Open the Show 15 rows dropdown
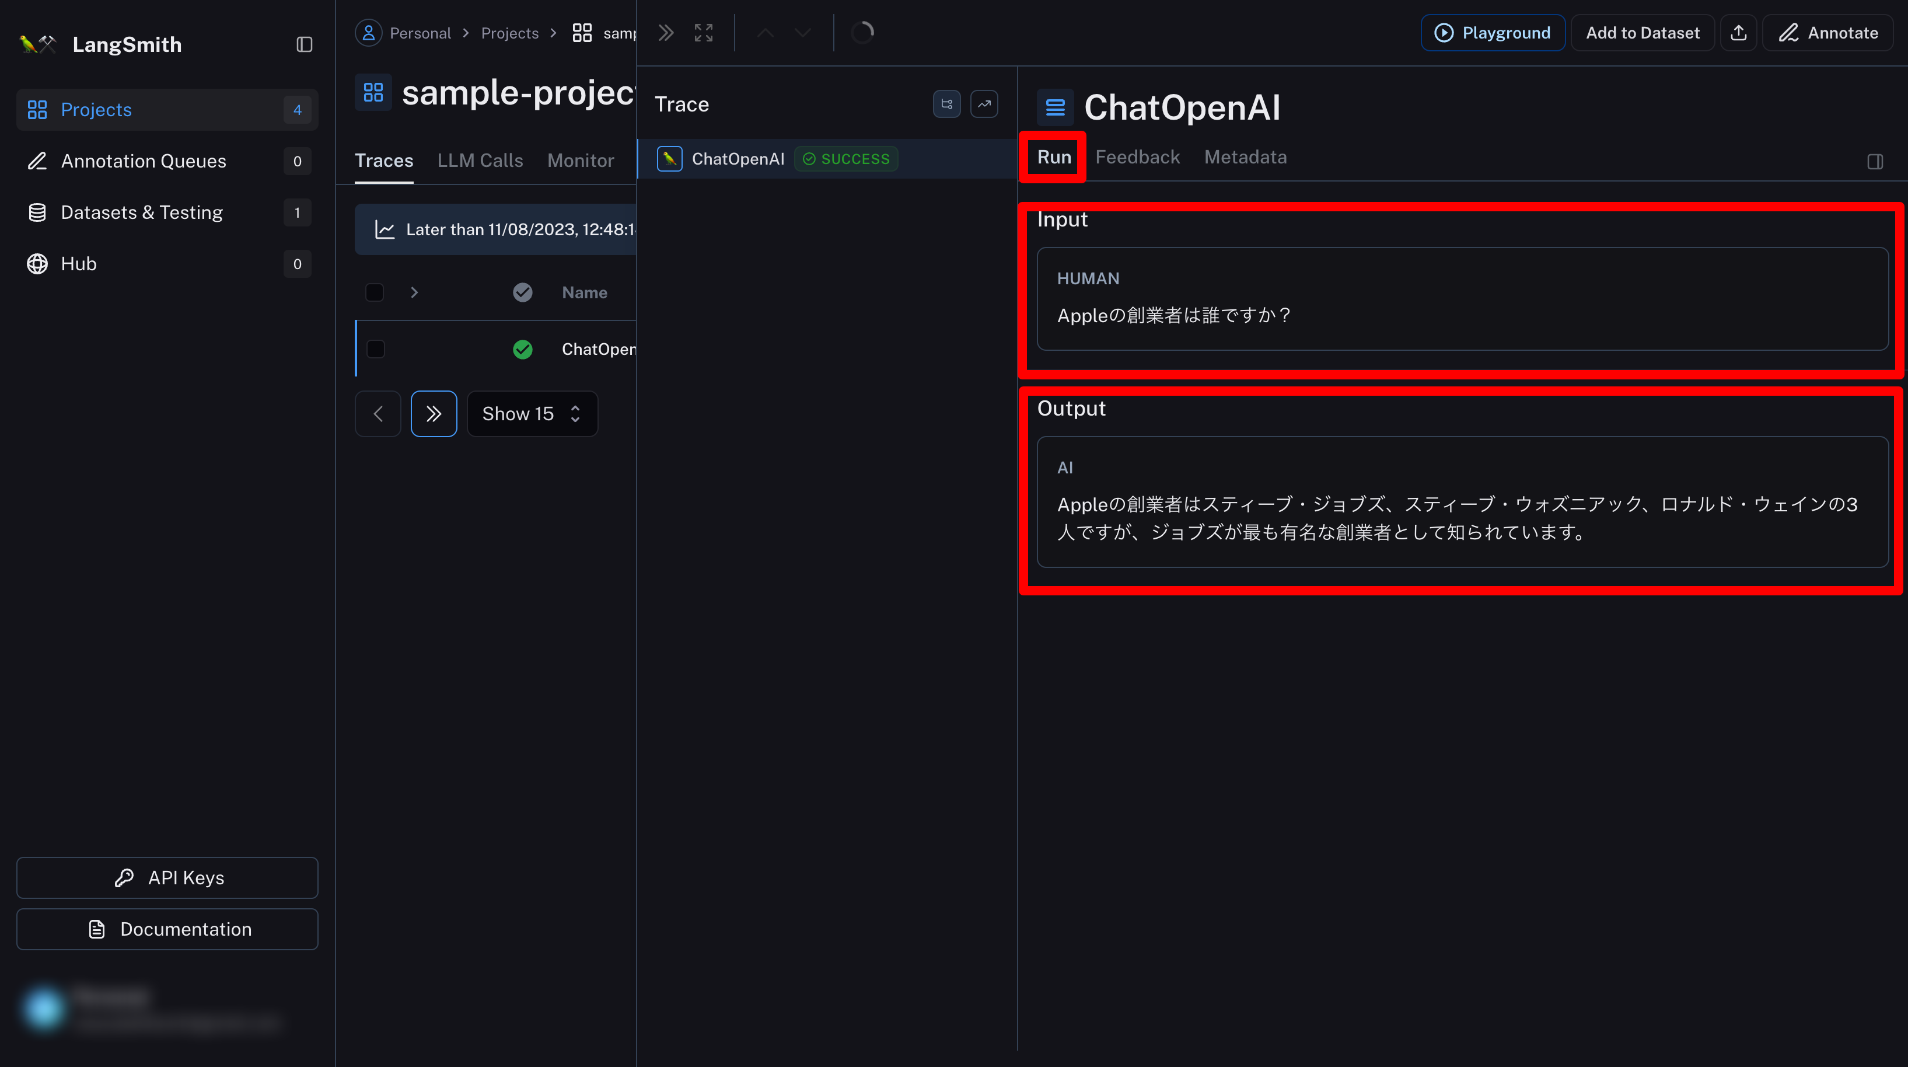1908x1067 pixels. tap(532, 413)
